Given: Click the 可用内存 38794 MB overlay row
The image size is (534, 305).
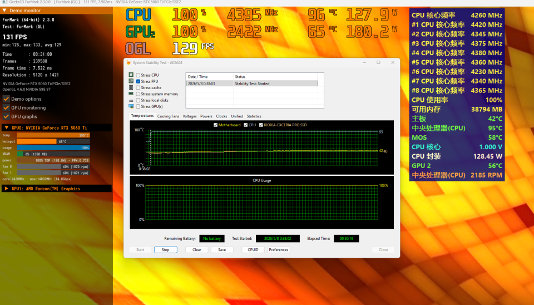Looking at the screenshot, I should (457, 110).
